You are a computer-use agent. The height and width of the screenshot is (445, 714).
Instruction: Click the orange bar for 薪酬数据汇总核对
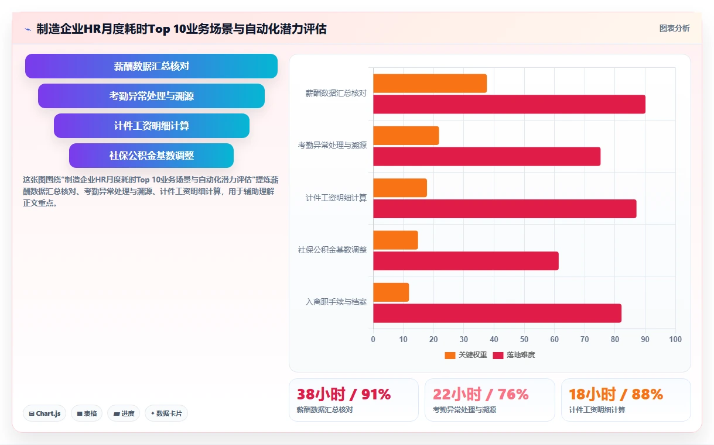point(430,83)
